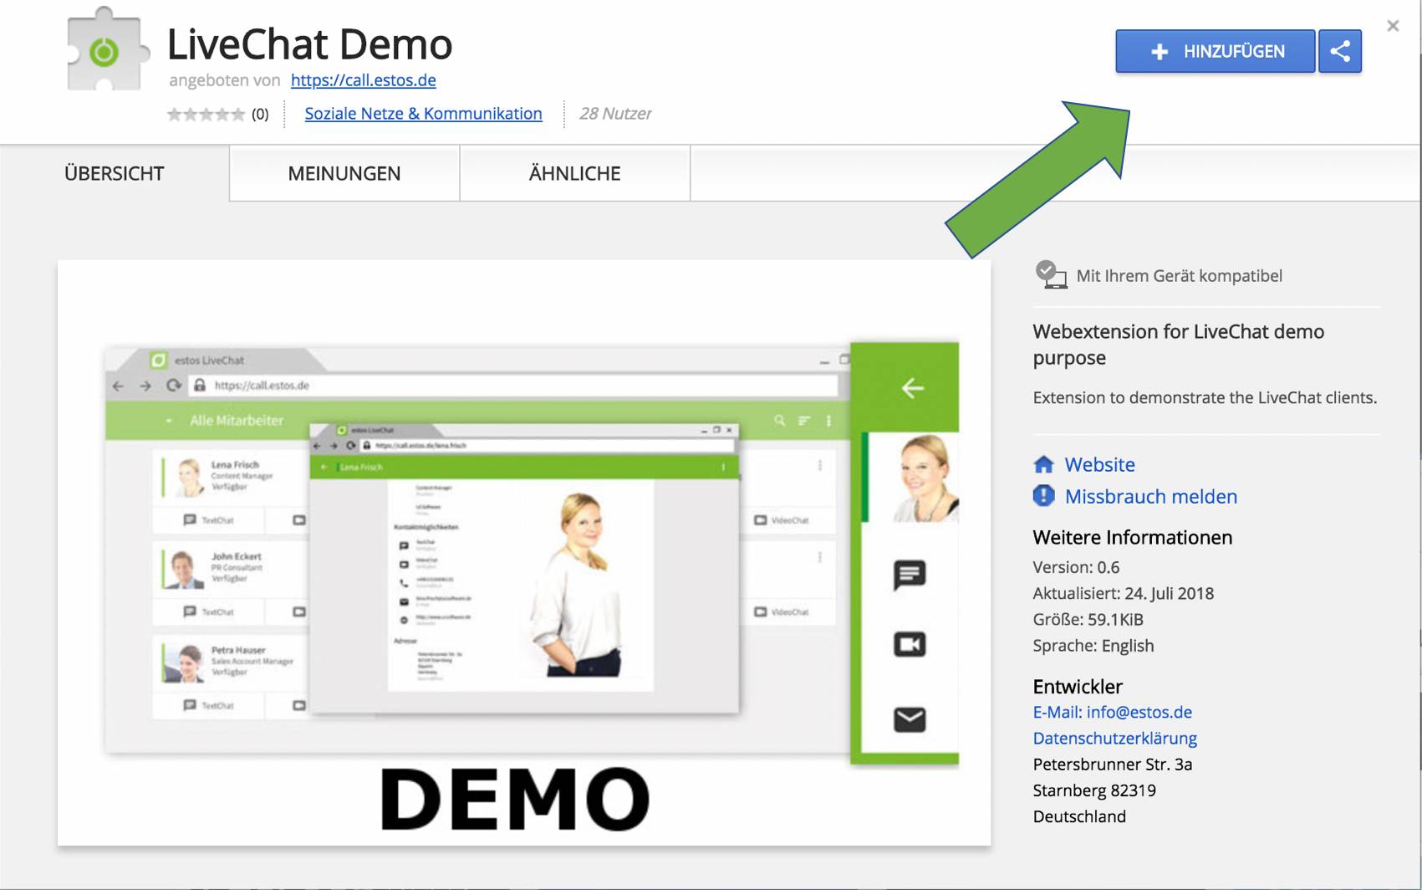Viewport: 1422px width, 890px height.
Task: Click the star rating row
Action: coord(206,114)
